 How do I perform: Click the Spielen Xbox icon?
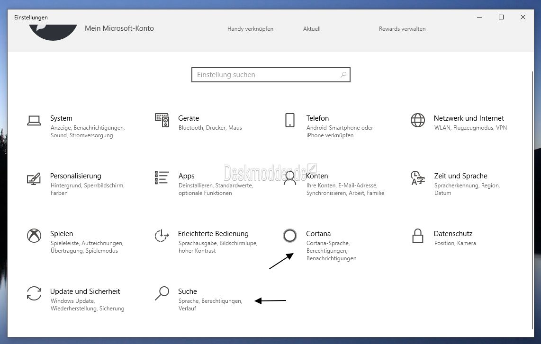click(x=34, y=236)
